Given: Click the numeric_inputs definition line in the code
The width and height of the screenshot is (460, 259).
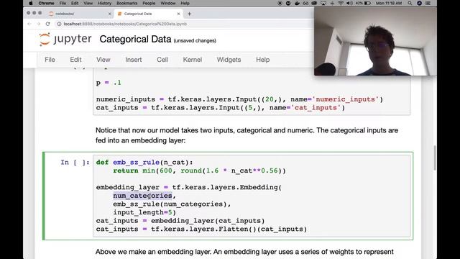Looking at the screenshot, I should click(239, 99).
